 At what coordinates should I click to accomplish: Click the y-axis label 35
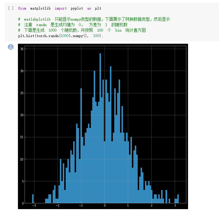click(22, 49)
